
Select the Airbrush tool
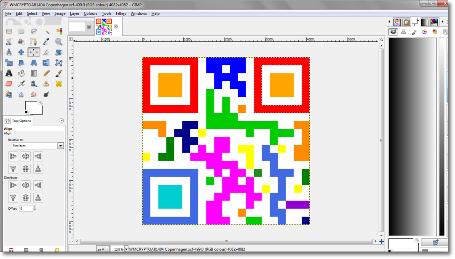(x=21, y=84)
